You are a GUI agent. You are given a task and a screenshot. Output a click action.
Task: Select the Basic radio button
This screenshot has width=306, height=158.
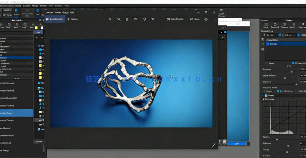[267, 63]
